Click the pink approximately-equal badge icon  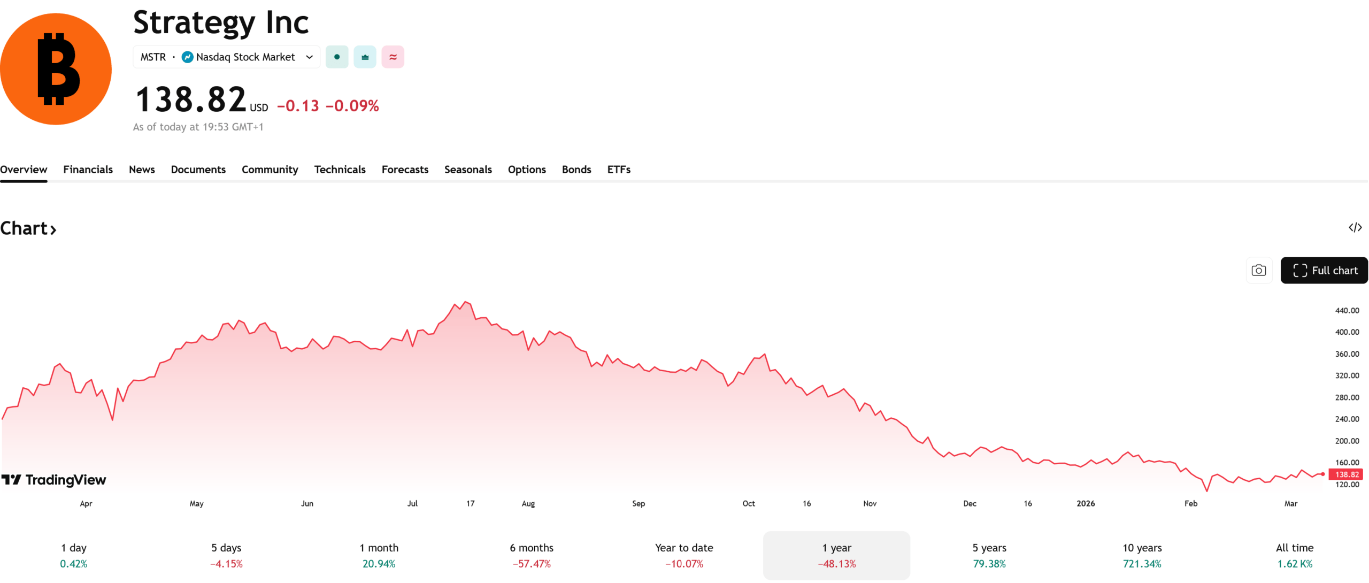393,57
